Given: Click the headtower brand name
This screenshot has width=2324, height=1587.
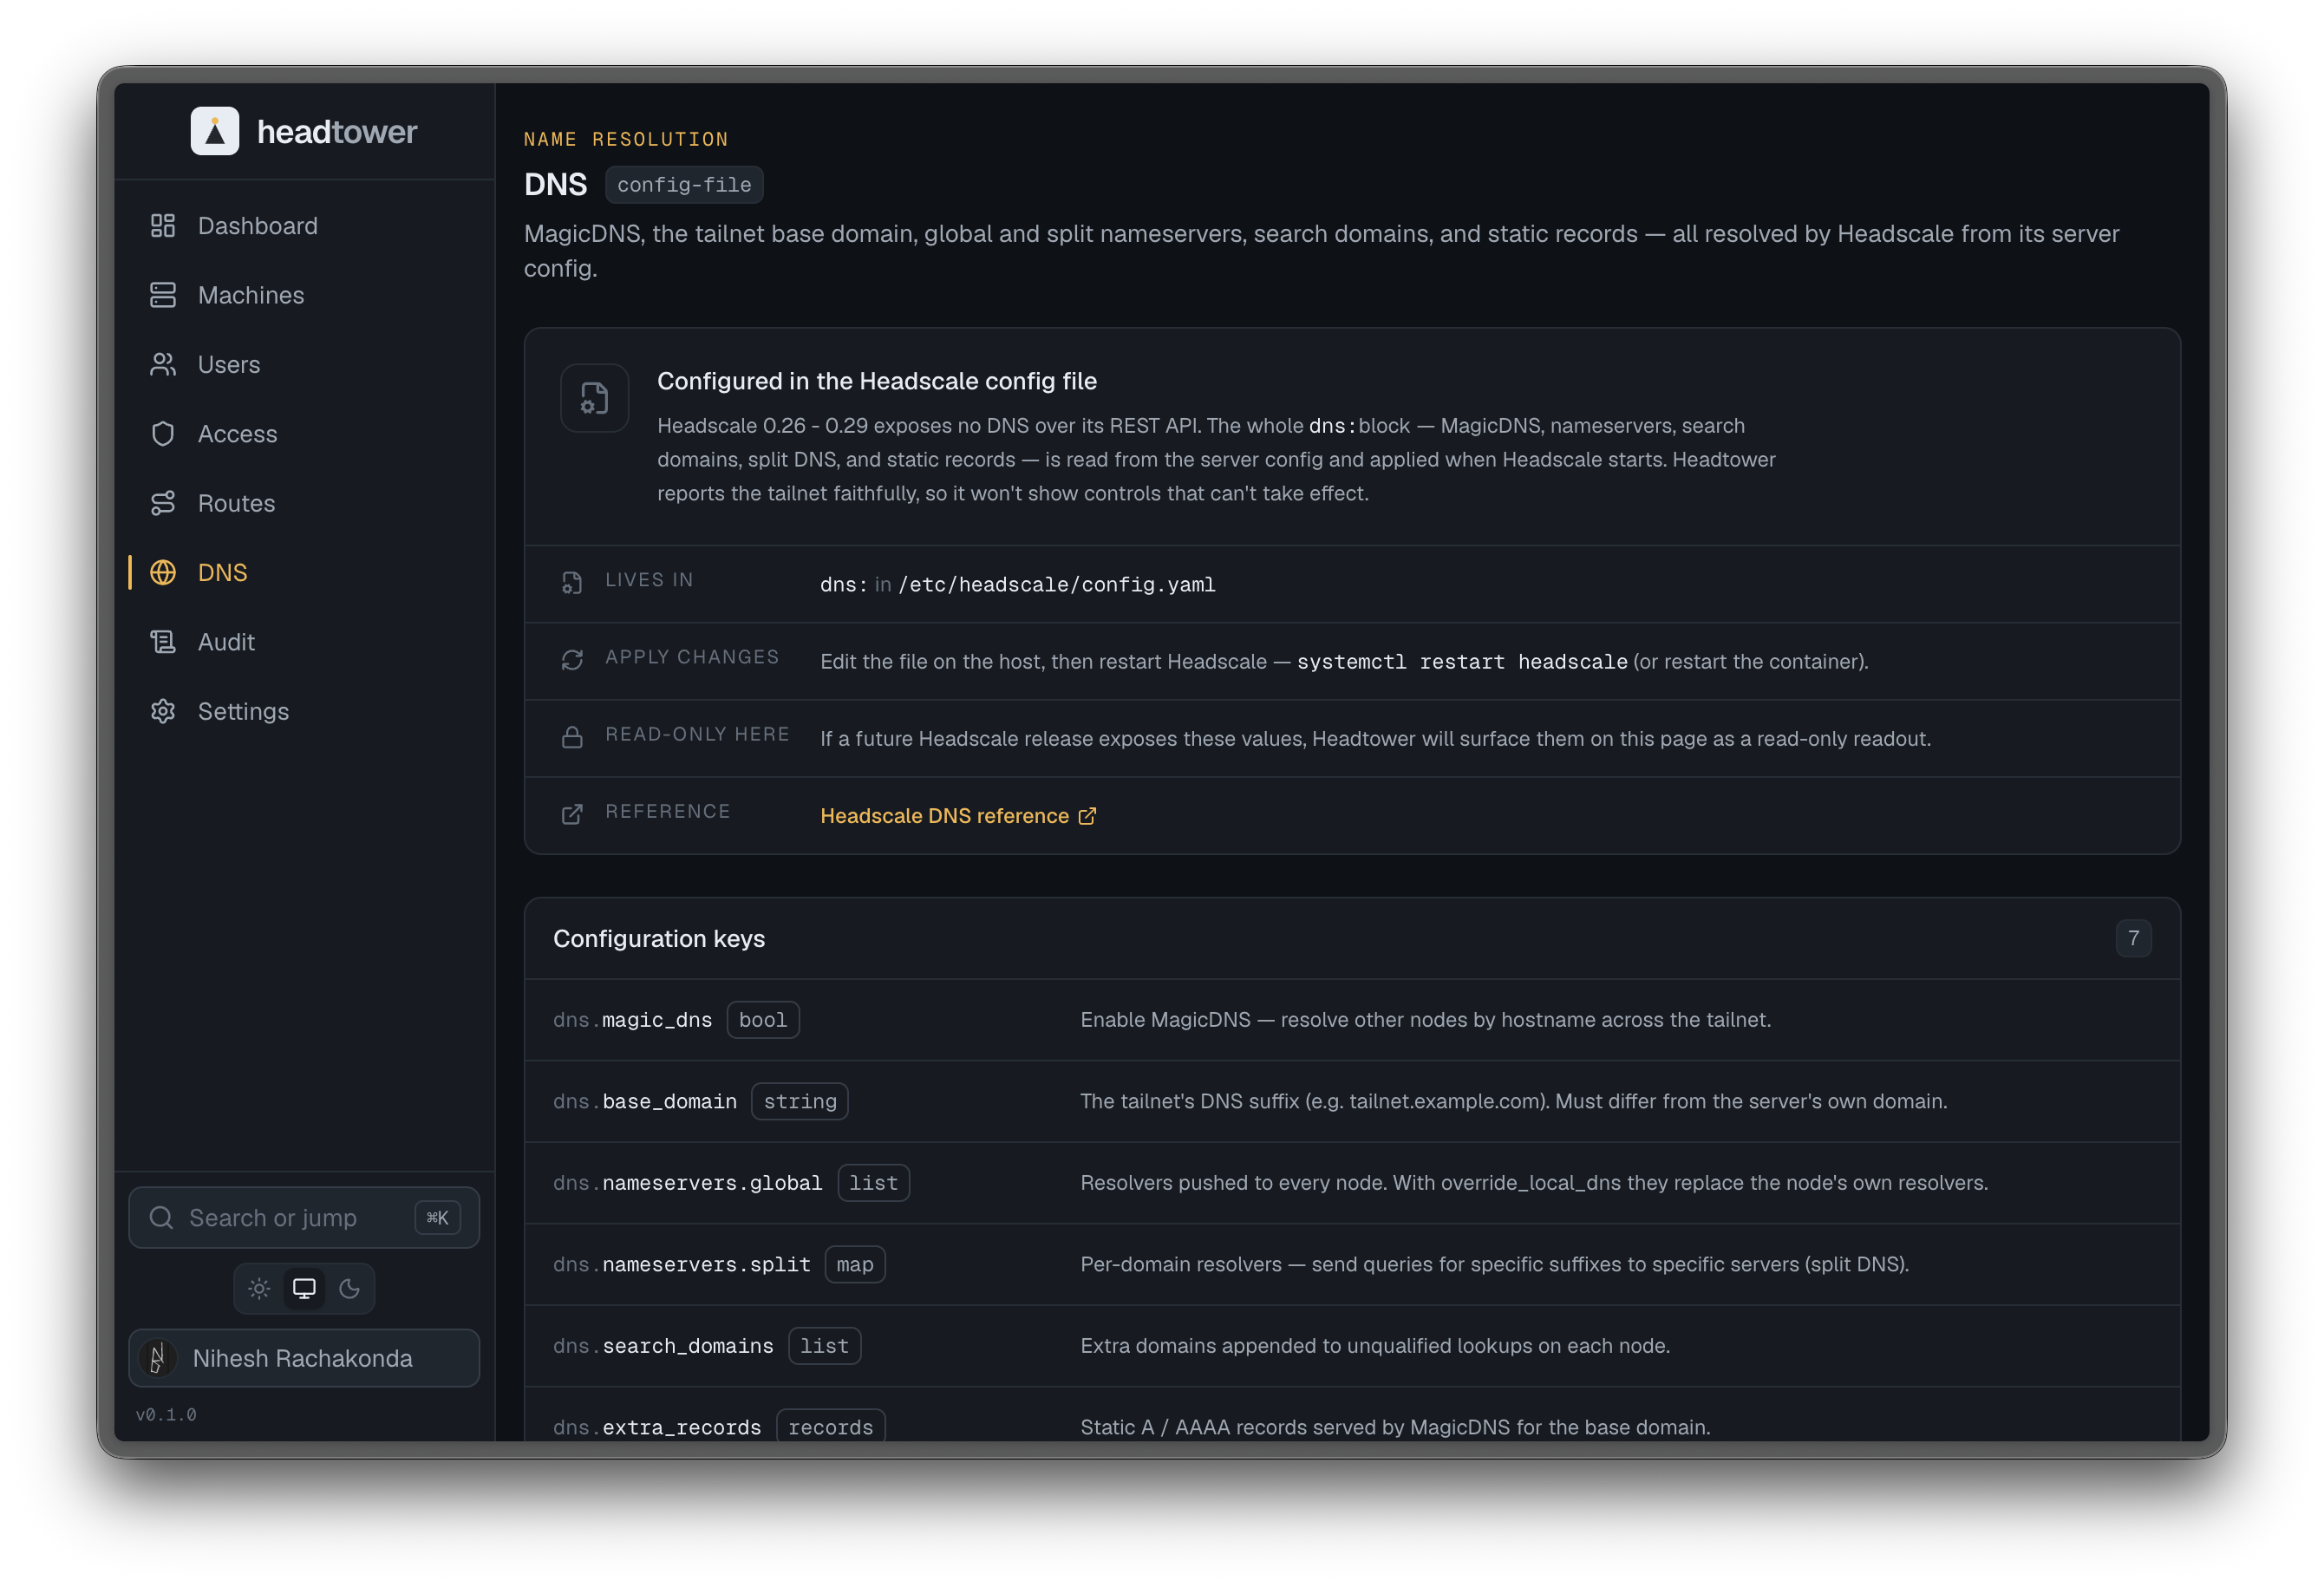Looking at the screenshot, I should 337,132.
